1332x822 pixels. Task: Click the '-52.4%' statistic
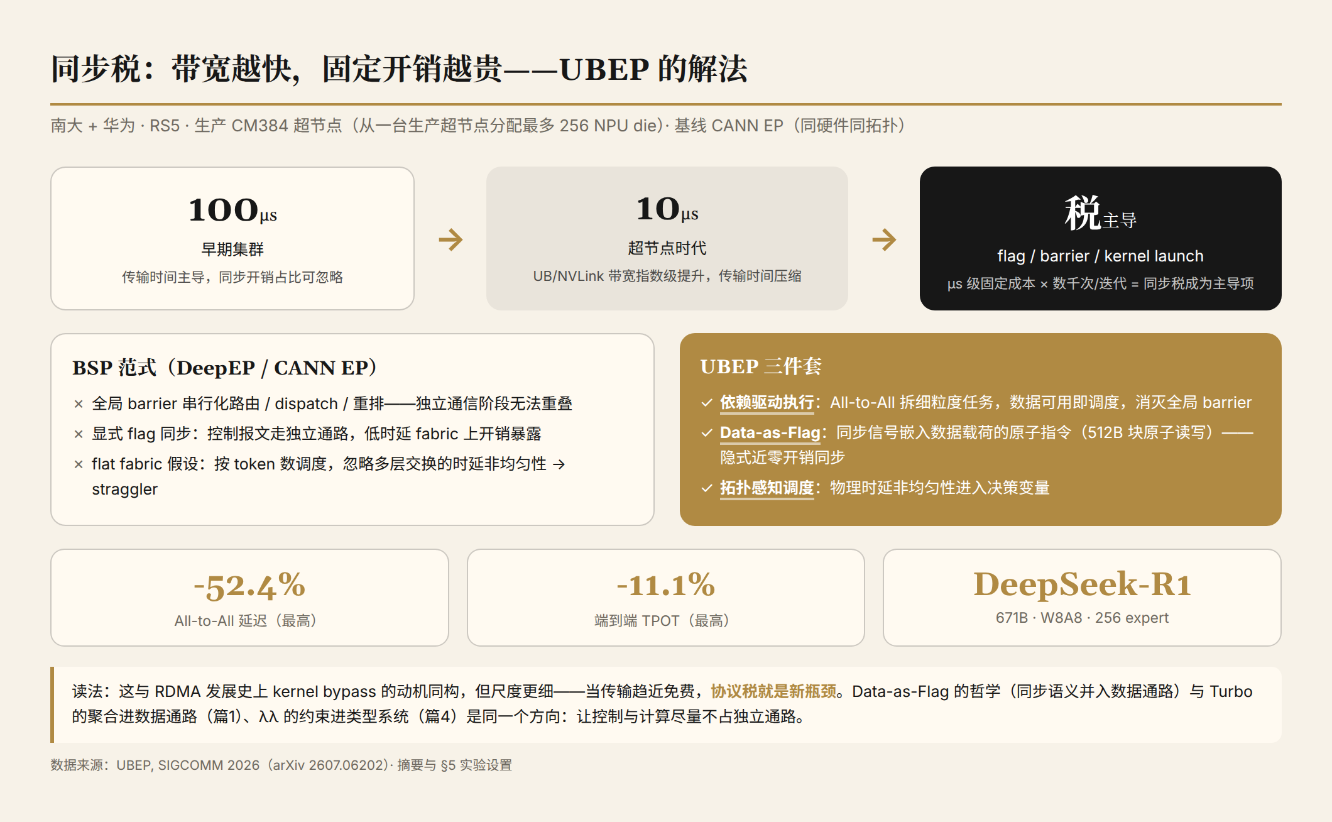[x=249, y=586]
